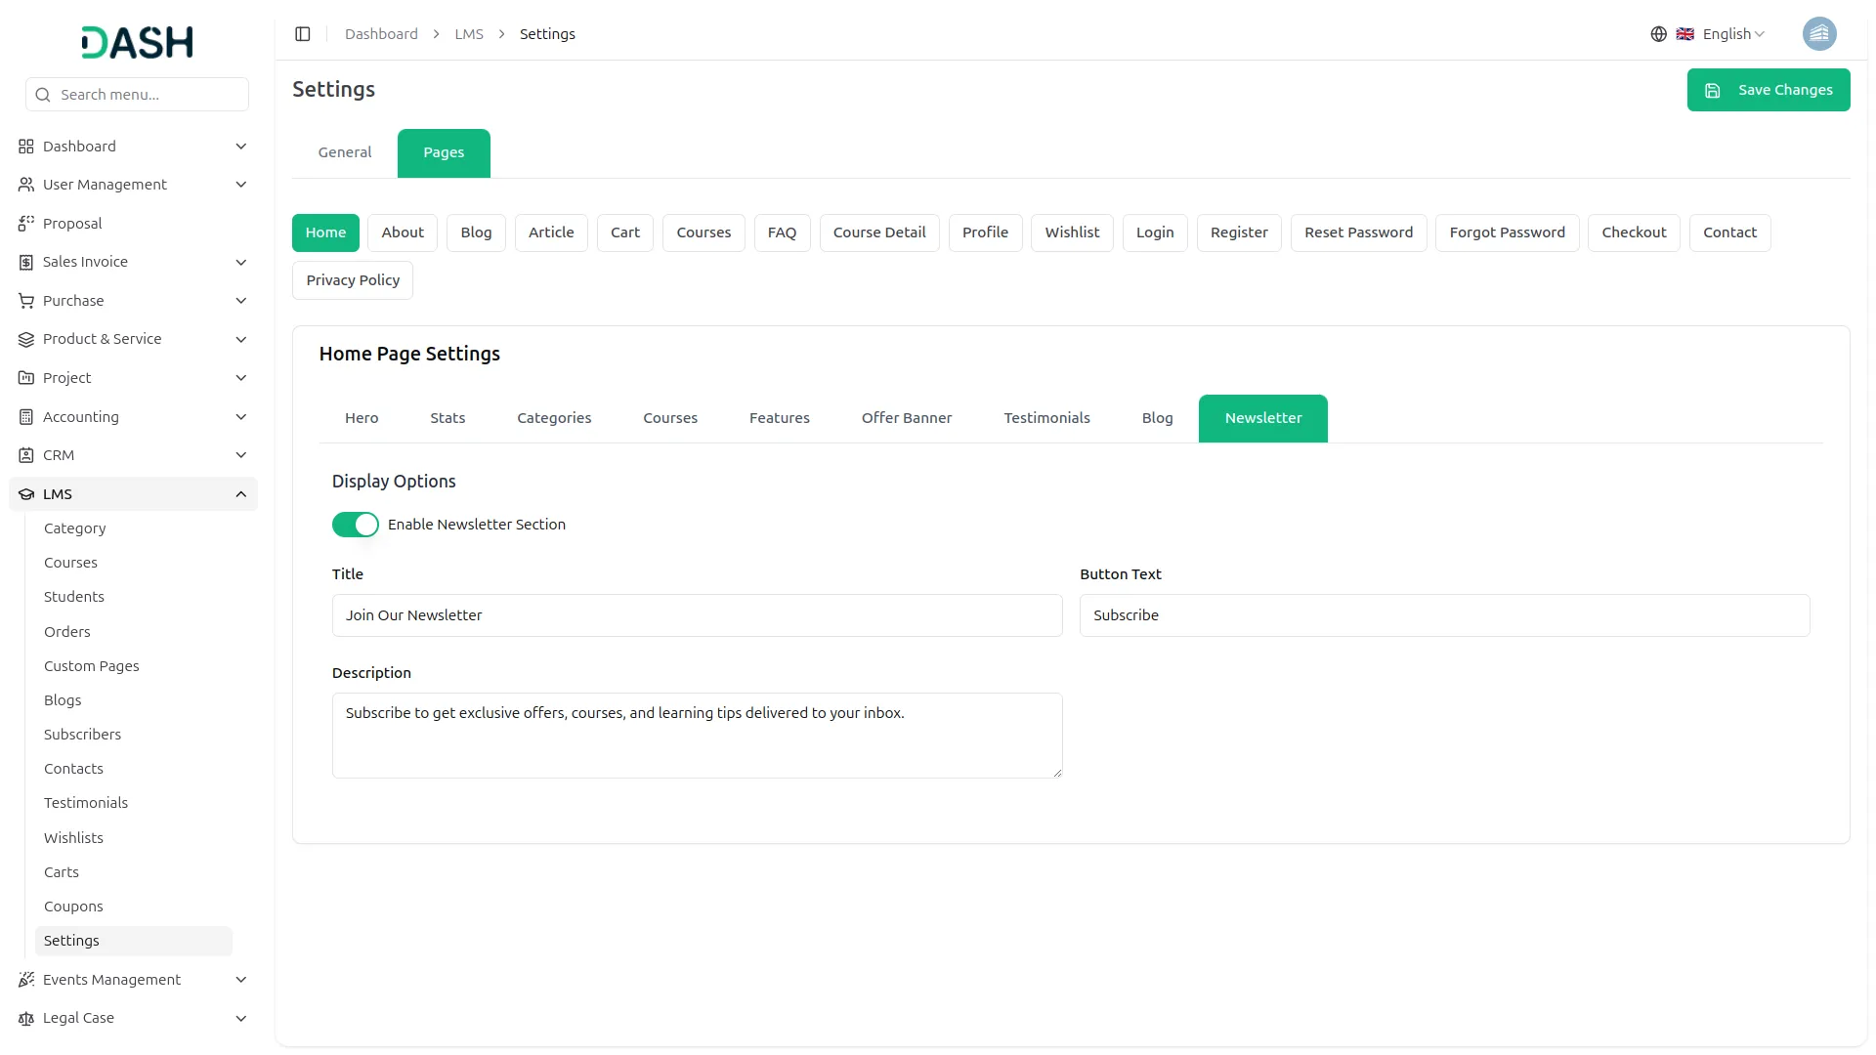Click the Legal Case scales icon
Image resolution: width=1876 pixels, height=1055 pixels.
pos(26,1018)
